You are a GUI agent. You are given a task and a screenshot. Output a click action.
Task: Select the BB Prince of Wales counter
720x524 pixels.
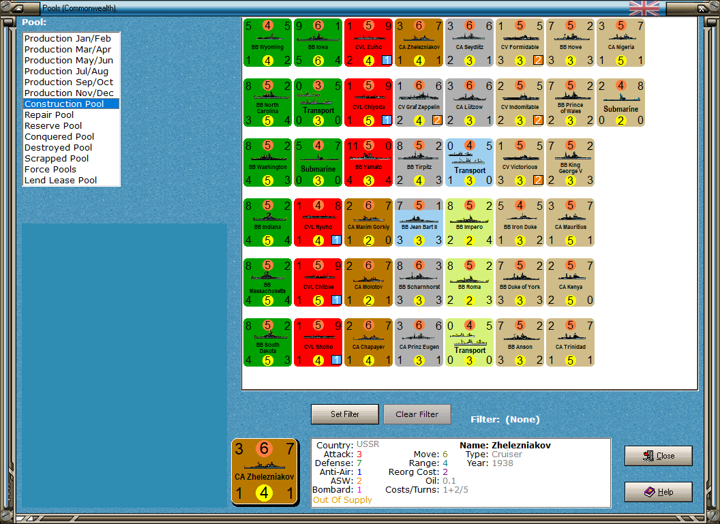pyautogui.click(x=571, y=103)
